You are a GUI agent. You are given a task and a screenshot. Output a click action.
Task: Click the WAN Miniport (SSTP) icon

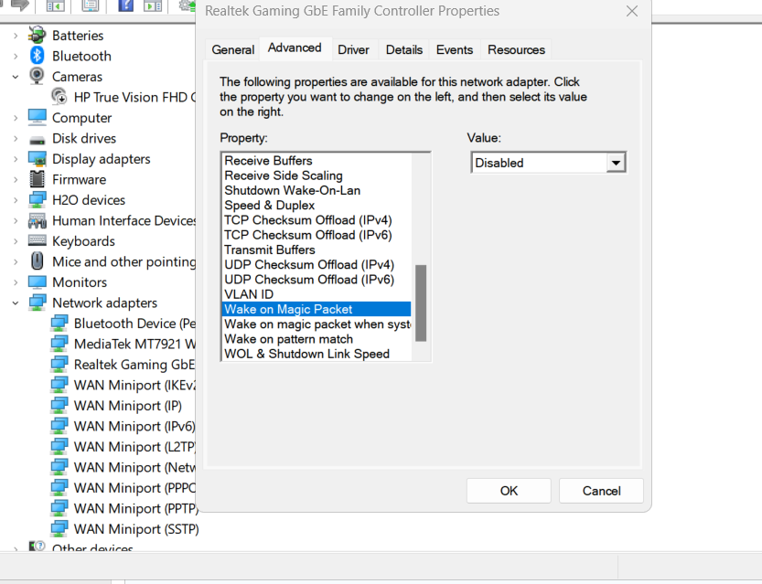(x=59, y=528)
